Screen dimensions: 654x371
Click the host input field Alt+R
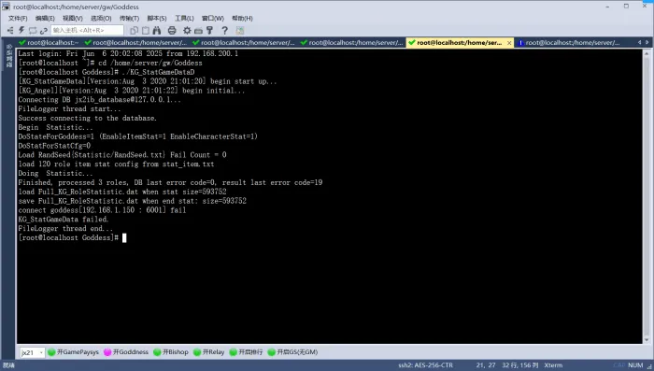coord(87,30)
